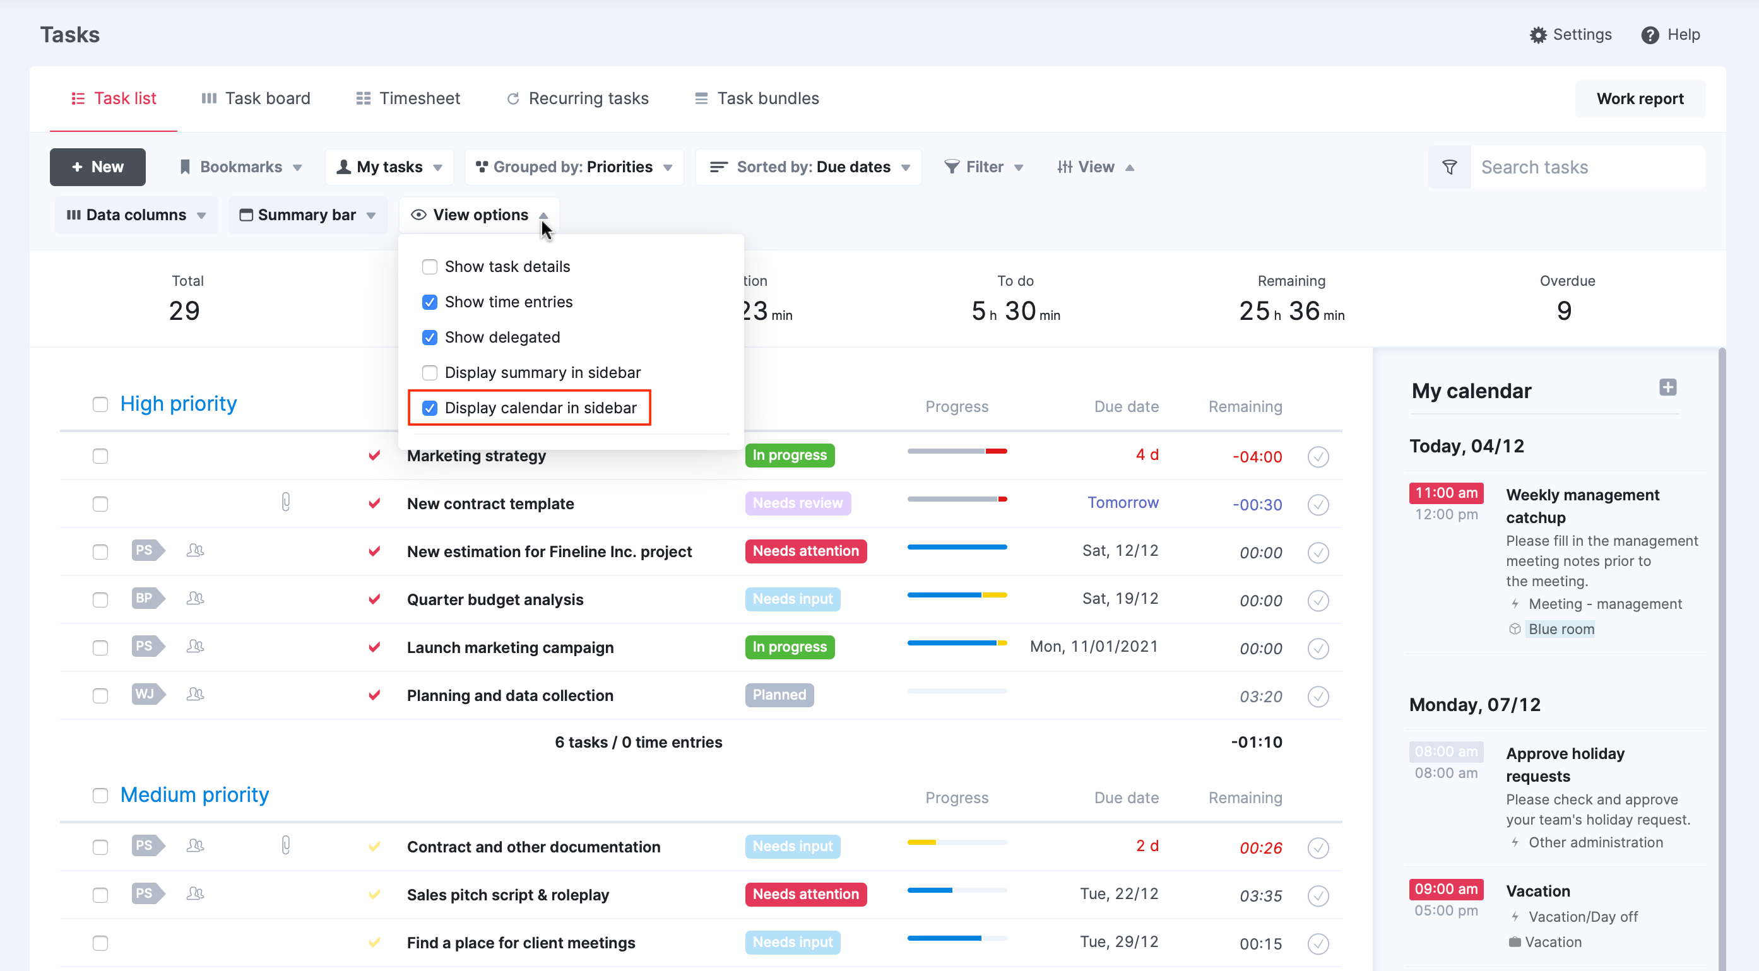The image size is (1759, 971).
Task: Open the High priority group link
Action: (178, 404)
